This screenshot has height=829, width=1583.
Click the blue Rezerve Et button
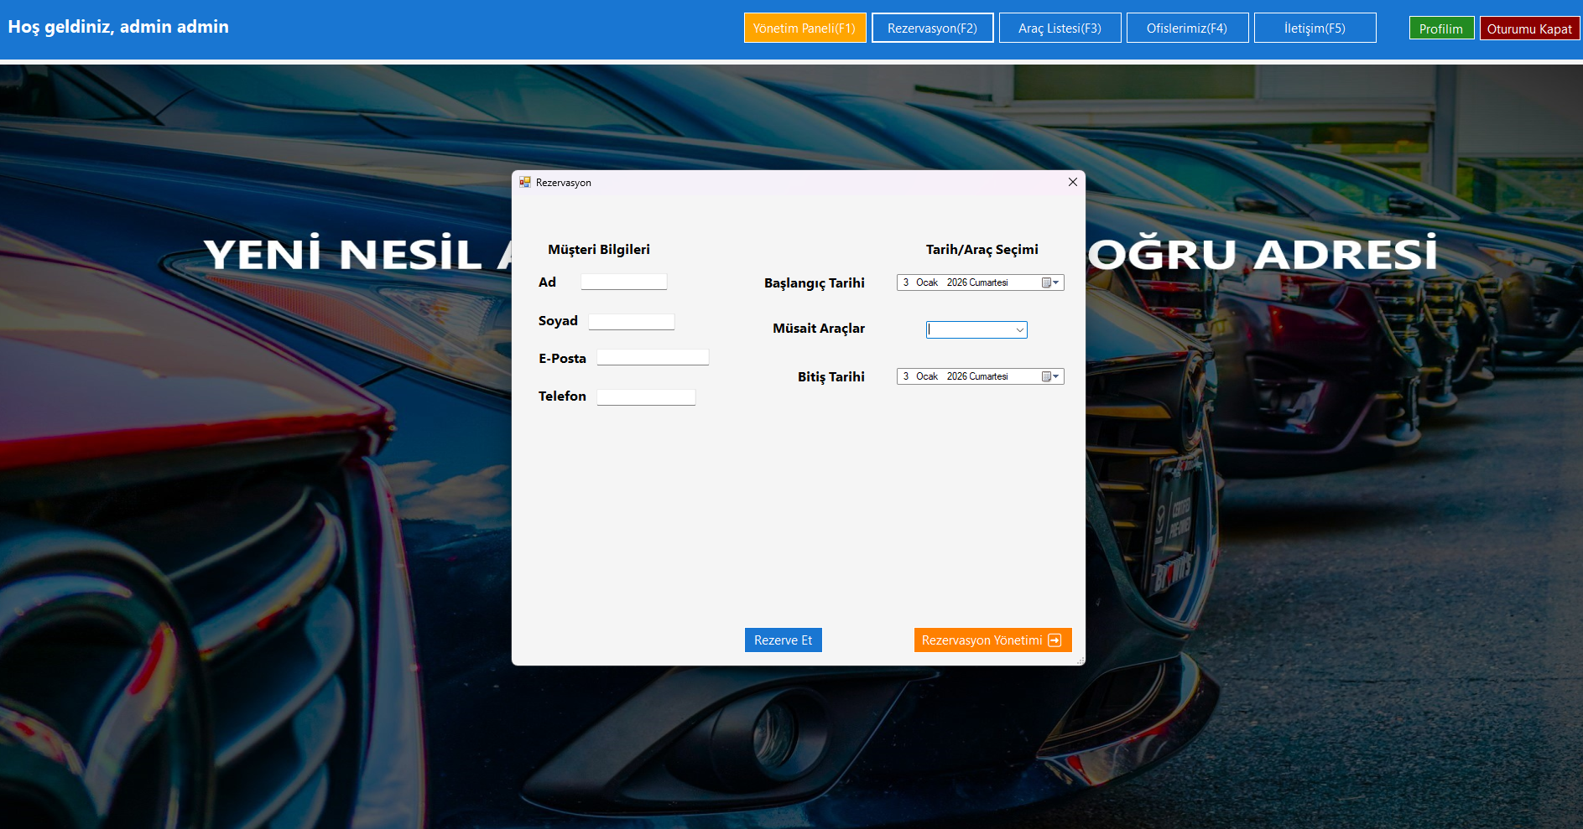click(x=783, y=640)
